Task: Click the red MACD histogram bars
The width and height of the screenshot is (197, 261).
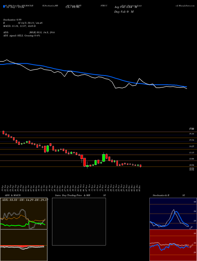Action: (x=22, y=246)
